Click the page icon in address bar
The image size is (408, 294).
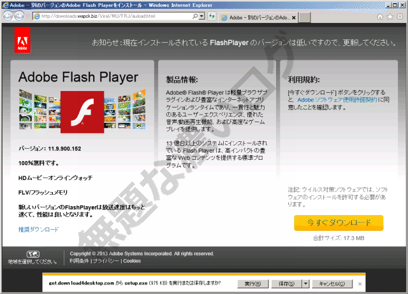click(x=37, y=16)
